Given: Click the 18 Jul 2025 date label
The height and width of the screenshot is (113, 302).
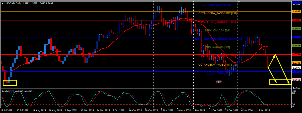Looking at the screenshot, I should (7, 110).
